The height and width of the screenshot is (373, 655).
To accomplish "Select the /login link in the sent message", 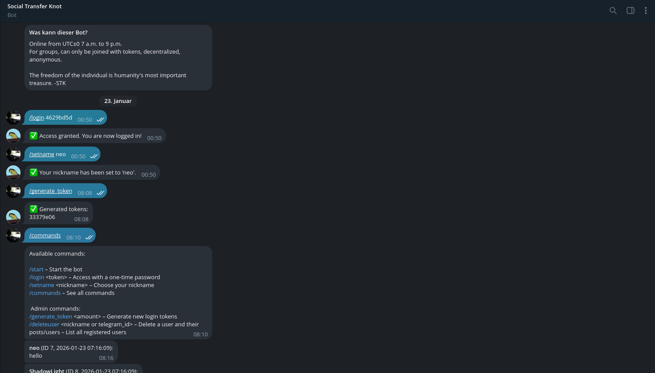I will [37, 117].
